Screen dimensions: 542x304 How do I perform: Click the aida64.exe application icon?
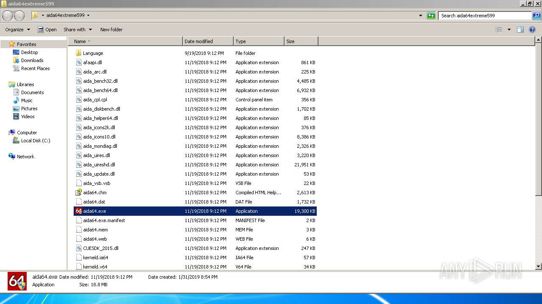click(78, 211)
